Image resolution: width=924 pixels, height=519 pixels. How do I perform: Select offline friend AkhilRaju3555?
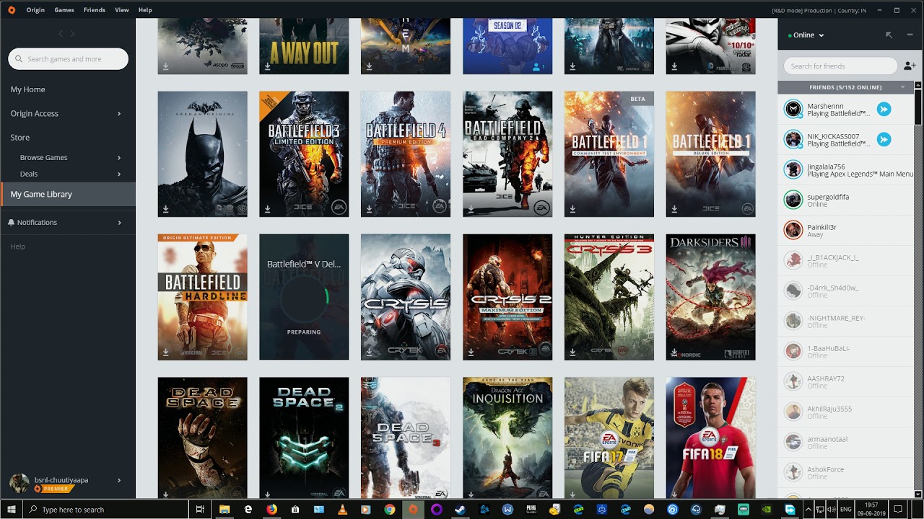coord(846,412)
